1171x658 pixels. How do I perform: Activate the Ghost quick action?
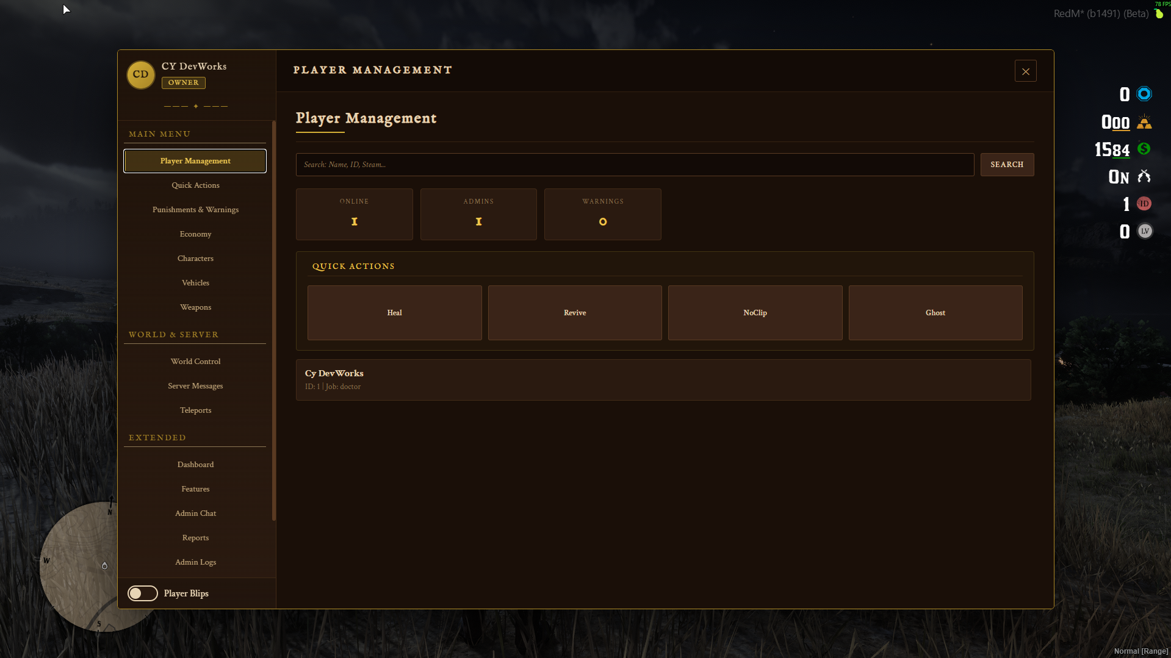pos(935,313)
